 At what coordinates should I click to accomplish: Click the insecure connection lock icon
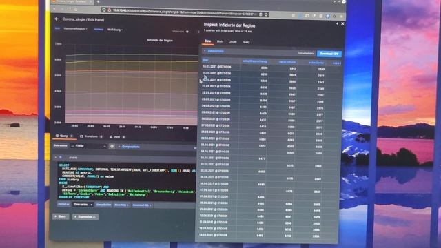coord(109,10)
